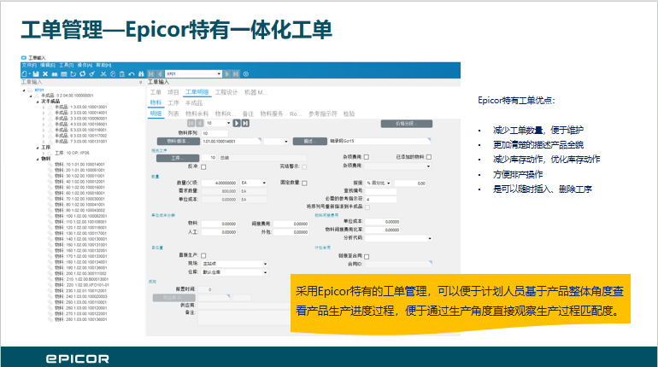Screen dimensions: 658x367
Task: Click the Delete X toolbar icon
Action: pyautogui.click(x=45, y=73)
